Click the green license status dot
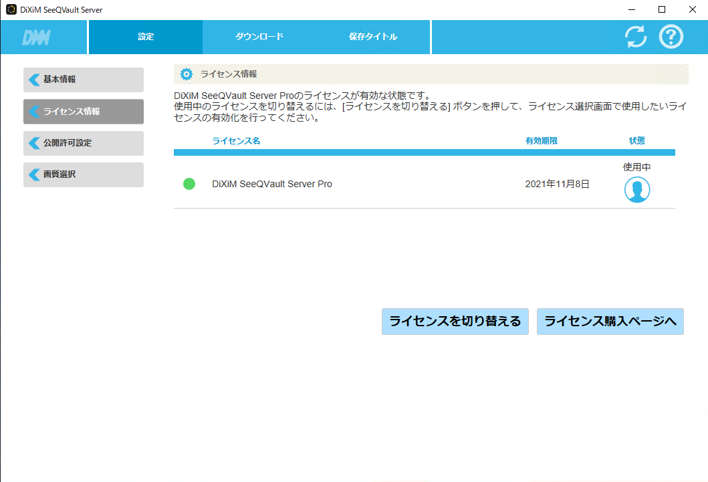This screenshot has width=708, height=482. pos(189,184)
